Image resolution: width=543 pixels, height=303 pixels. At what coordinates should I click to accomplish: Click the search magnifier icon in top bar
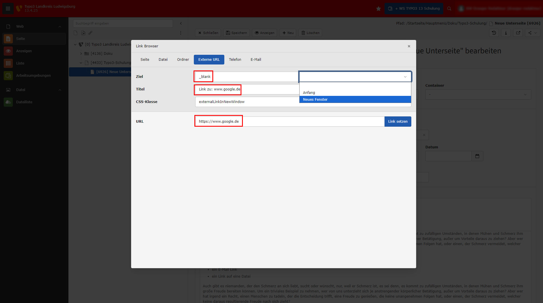[449, 9]
